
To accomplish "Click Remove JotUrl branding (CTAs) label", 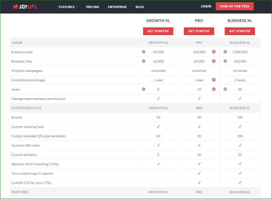I will [35, 164].
